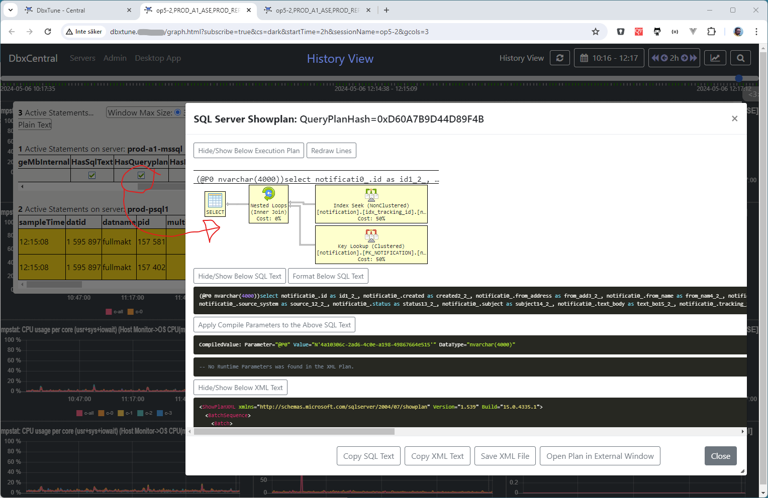Collapse section with Hide/Show Below Execution Plan
The width and height of the screenshot is (768, 498).
pos(249,151)
